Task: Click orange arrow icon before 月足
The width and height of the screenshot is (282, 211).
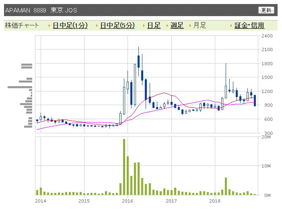Action: pos(190,25)
